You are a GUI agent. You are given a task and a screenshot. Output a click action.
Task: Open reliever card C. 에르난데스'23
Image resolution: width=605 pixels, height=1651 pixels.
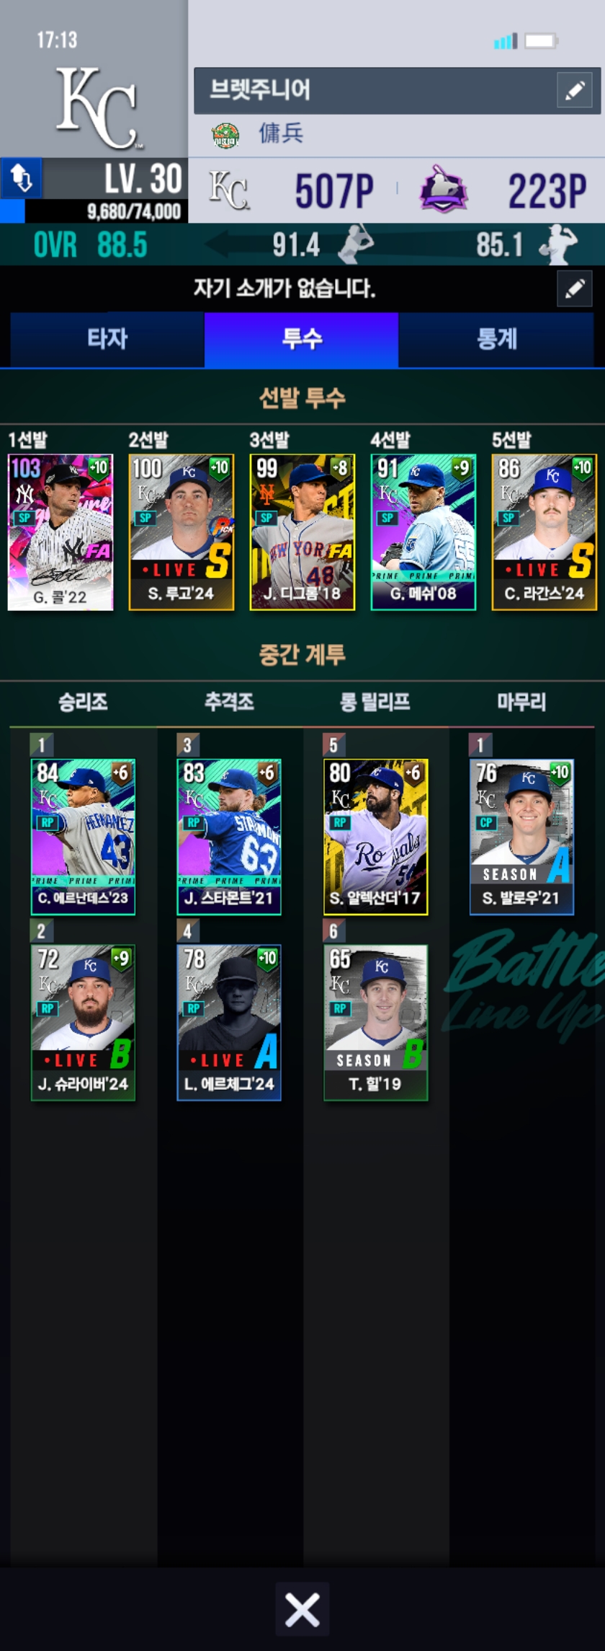[x=83, y=837]
